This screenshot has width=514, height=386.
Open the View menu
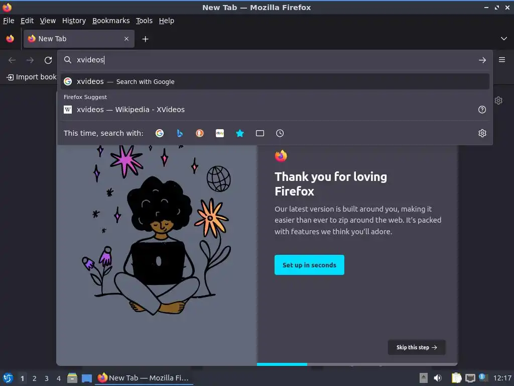[48, 21]
